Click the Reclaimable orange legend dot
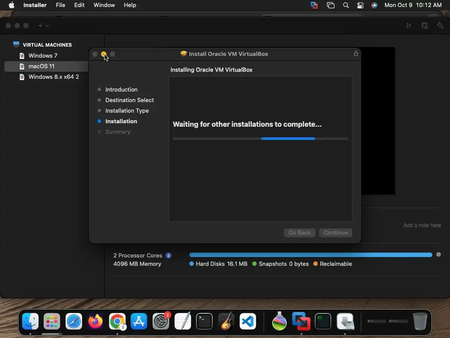 click(x=316, y=264)
